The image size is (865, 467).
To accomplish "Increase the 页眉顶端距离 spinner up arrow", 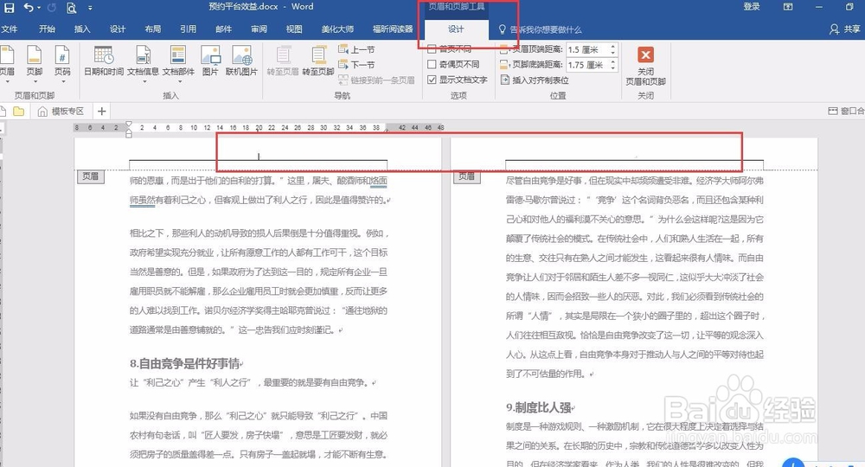I will 613,47.
